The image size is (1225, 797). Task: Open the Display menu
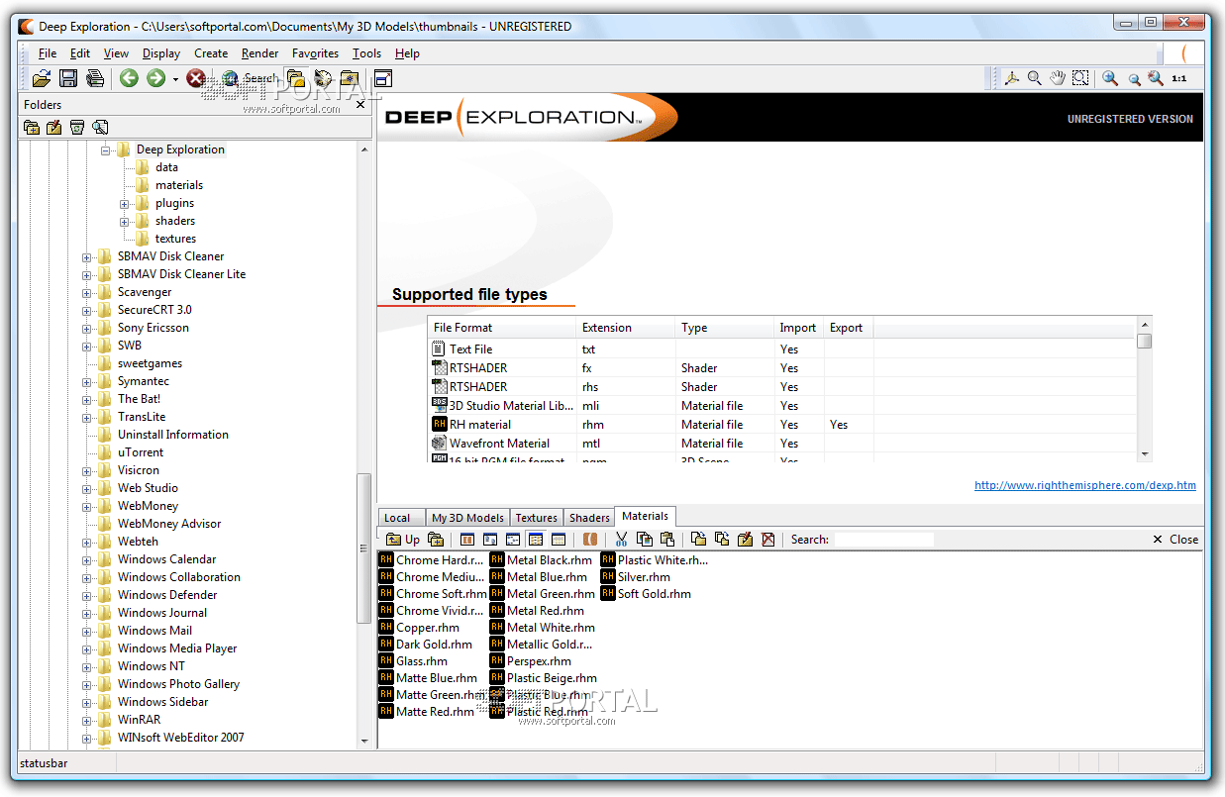161,53
